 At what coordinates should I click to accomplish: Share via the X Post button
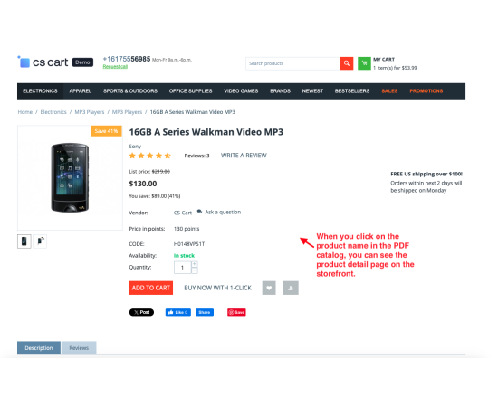point(141,312)
